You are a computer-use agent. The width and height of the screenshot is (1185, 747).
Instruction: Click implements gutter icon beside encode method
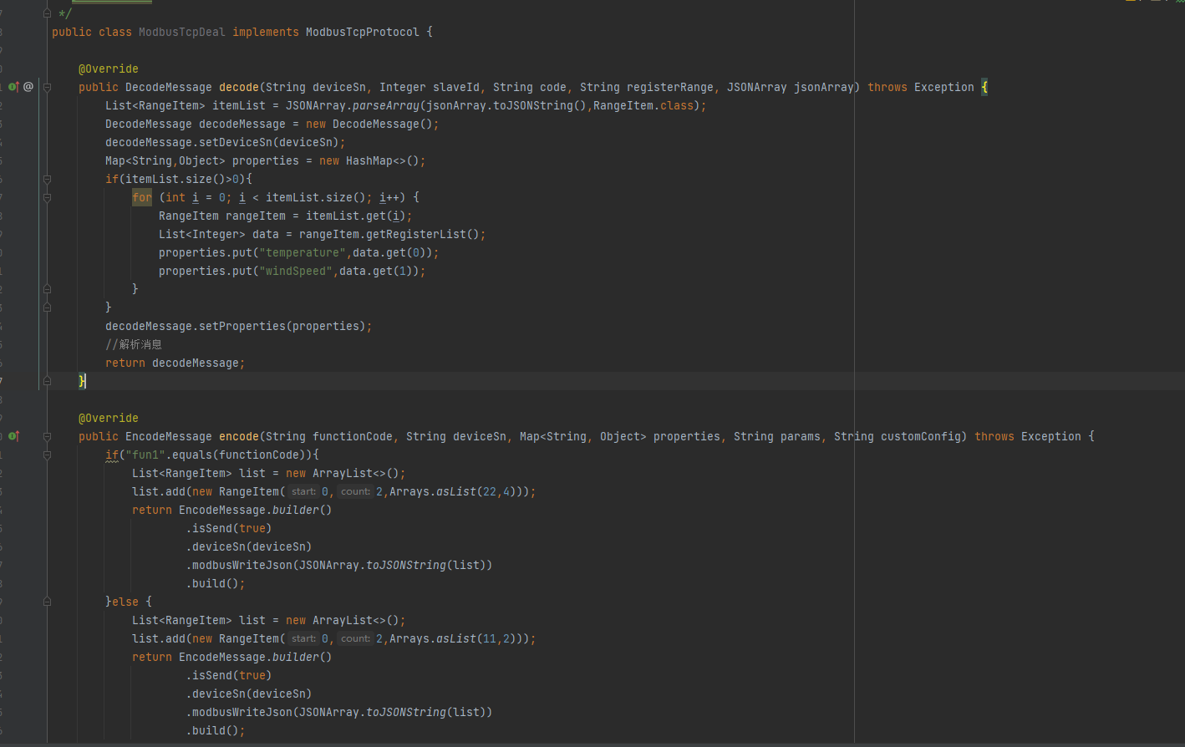(13, 436)
